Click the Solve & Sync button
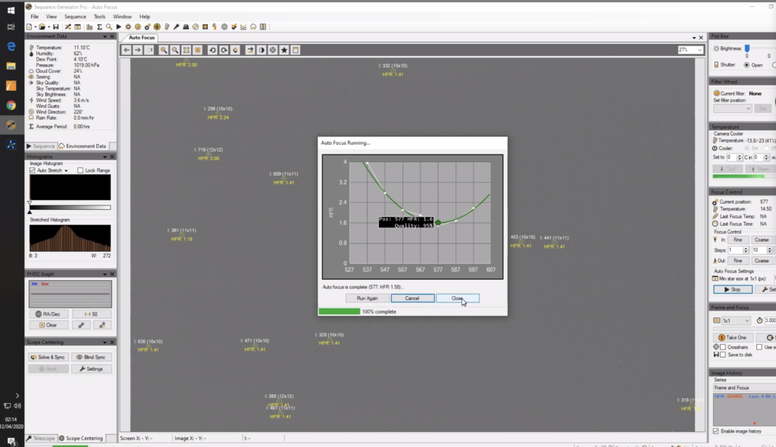776x447 pixels. click(x=48, y=357)
